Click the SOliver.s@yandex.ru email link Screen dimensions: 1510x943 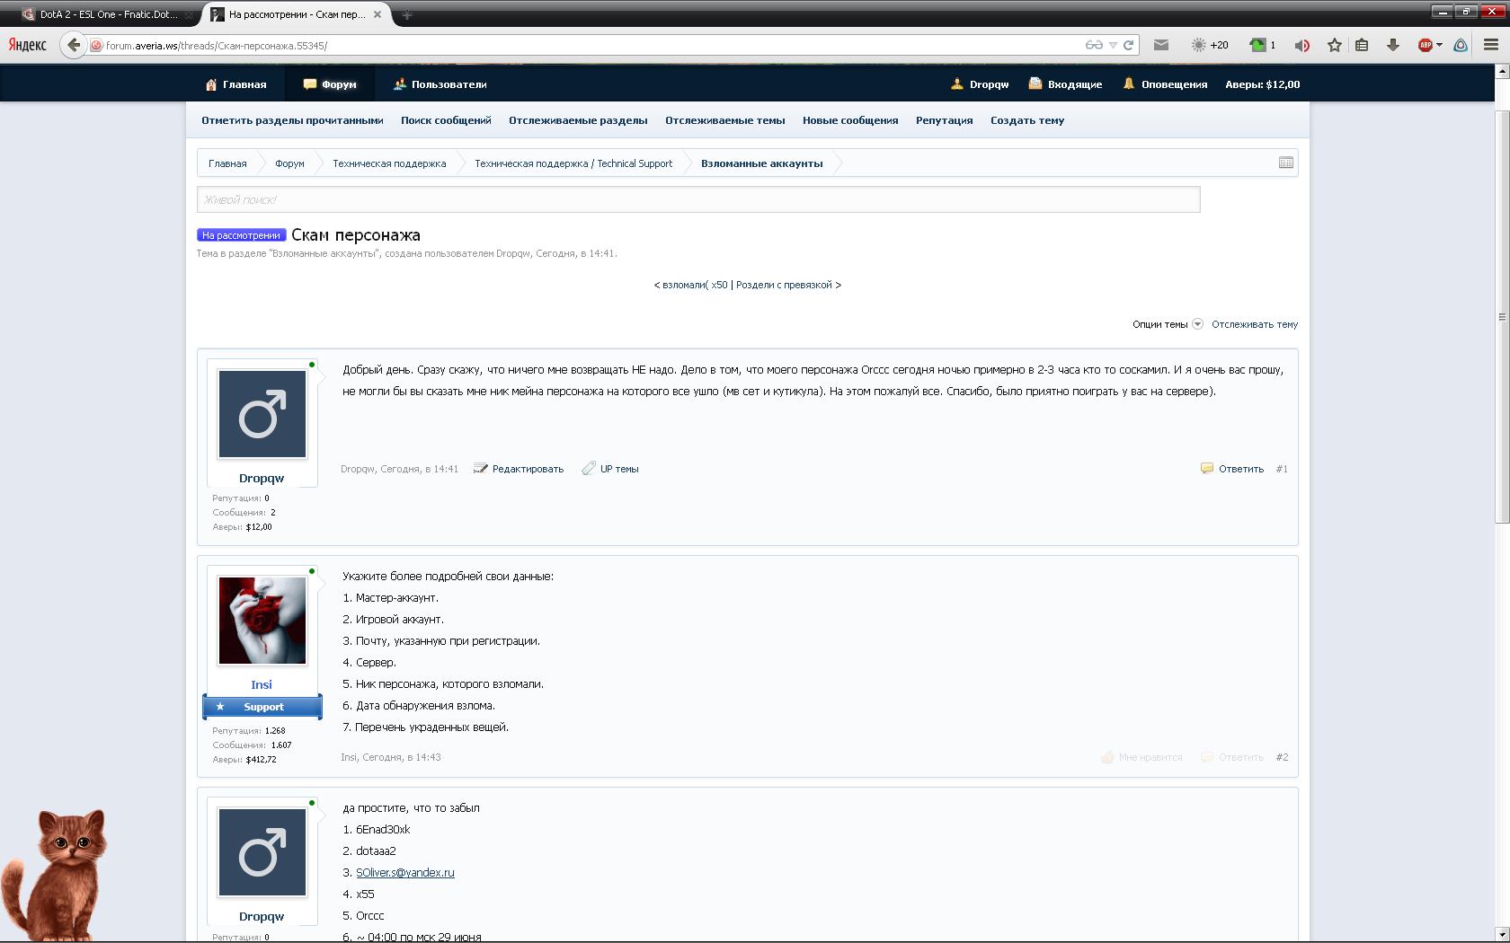coord(405,872)
